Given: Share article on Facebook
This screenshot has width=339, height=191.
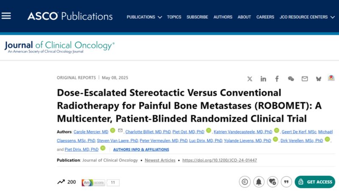Looking at the screenshot, I should (277, 79).
